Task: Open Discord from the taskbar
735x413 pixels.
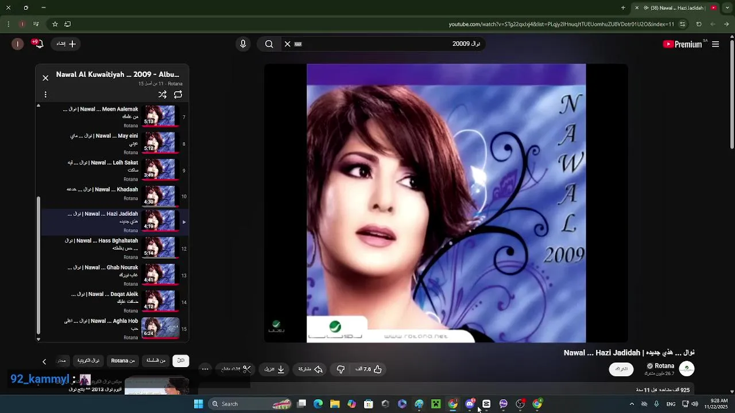Action: pos(470,404)
